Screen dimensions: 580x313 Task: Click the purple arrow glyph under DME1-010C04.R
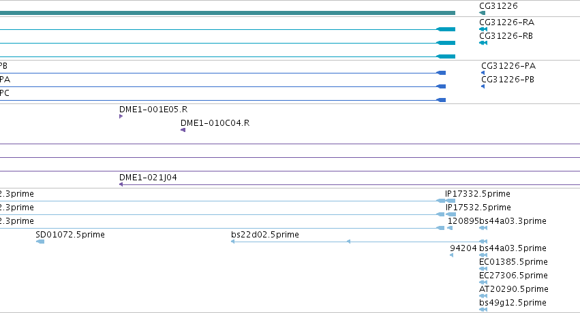point(183,130)
